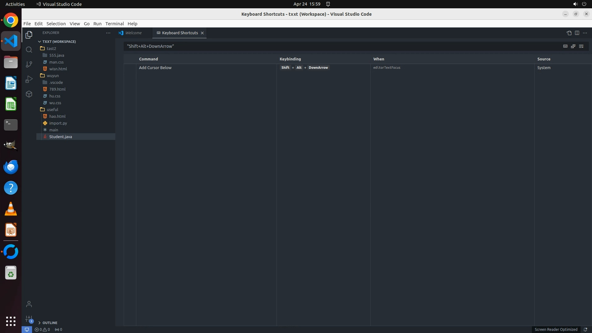The width and height of the screenshot is (592, 333).
Task: Open Extensions view icon
Action: (x=29, y=94)
